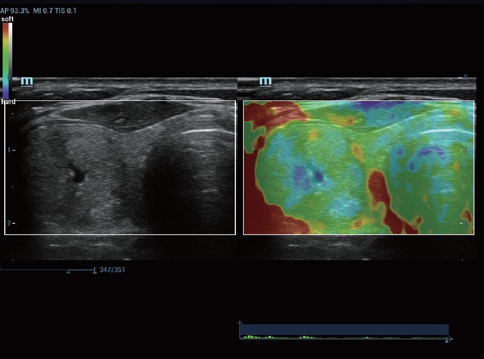Click the TIS 0.1 indicator
The height and width of the screenshot is (359, 484).
67,11
